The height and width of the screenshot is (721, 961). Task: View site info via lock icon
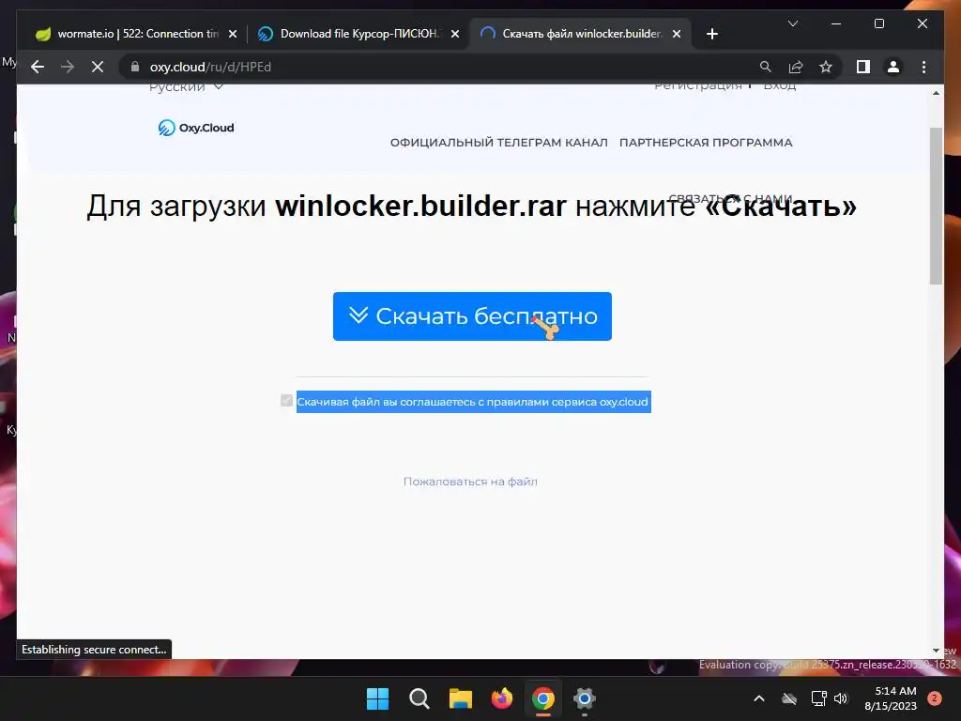(135, 67)
